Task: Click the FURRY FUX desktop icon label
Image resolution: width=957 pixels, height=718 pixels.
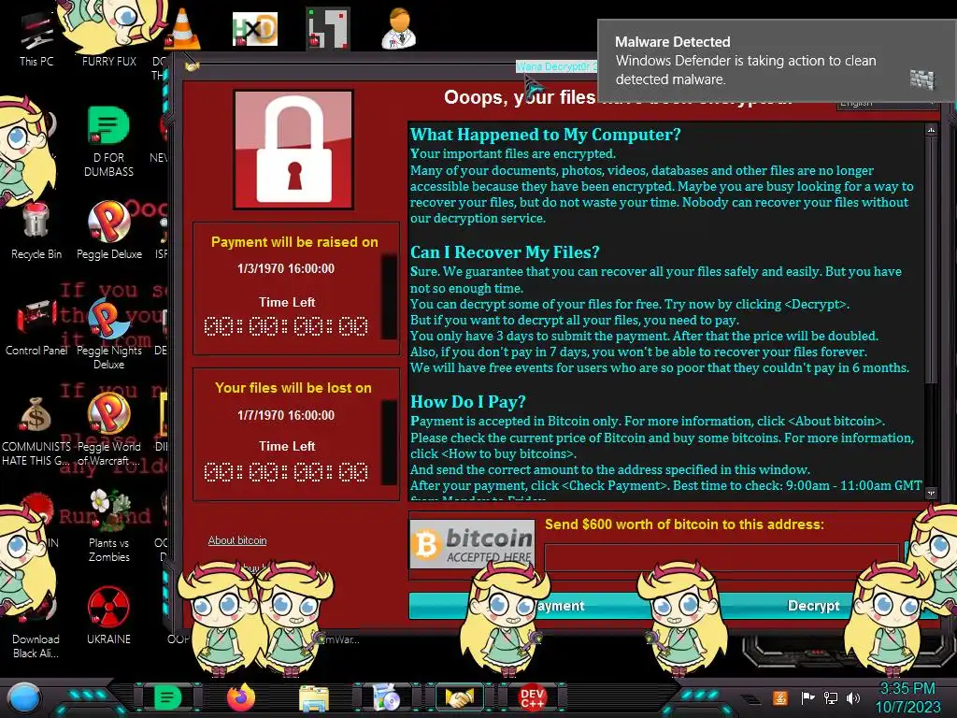Action: pos(109,61)
